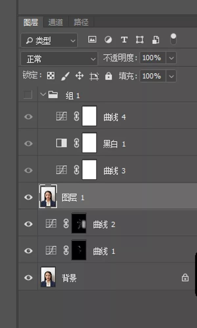Open the filter for adjustment layers icon
Screen dimensions: 197x328
108,39
